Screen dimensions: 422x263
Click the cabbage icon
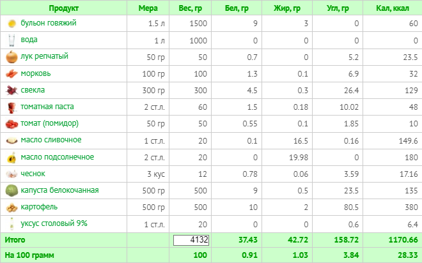coord(12,190)
